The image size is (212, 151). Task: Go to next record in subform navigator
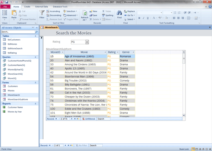pos(72,119)
